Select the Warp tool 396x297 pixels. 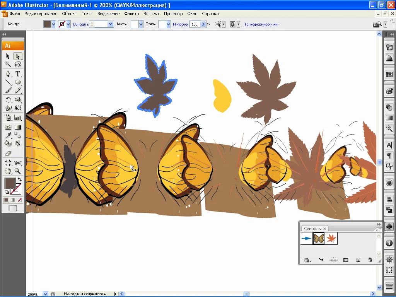[8, 108]
